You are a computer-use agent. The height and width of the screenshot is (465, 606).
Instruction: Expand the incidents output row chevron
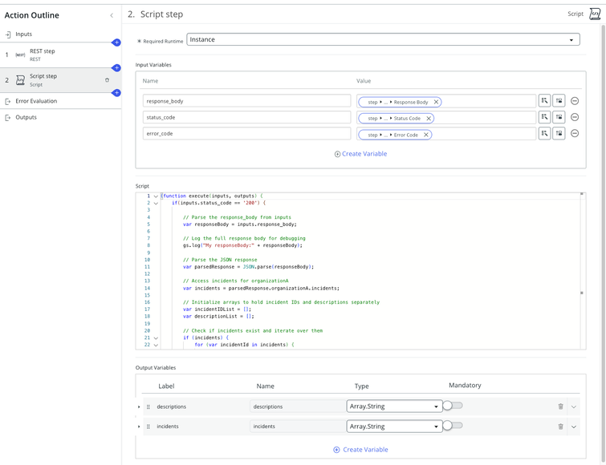574,427
